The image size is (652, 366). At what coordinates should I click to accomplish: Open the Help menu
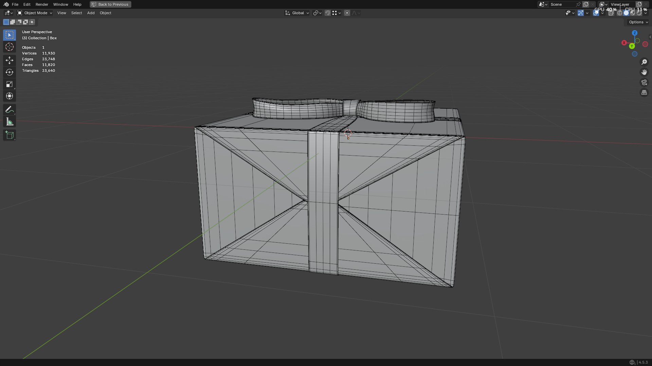[x=77, y=4]
